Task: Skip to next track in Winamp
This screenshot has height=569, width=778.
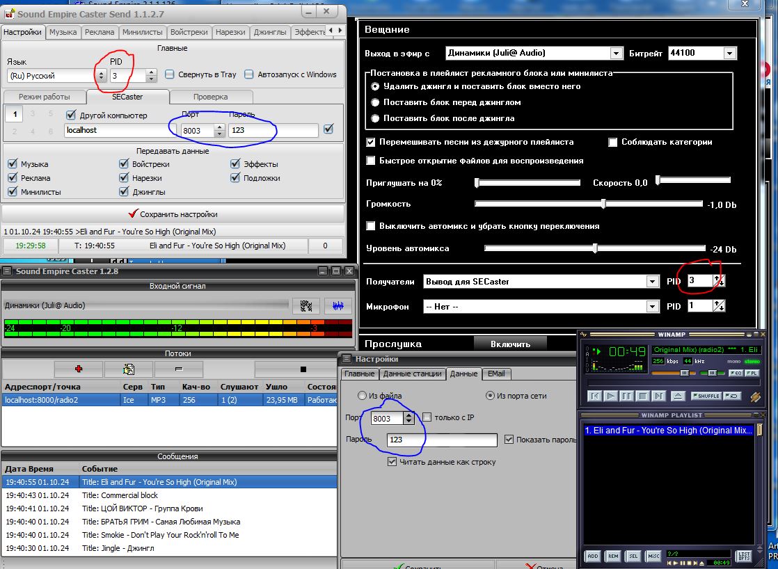Action: [658, 396]
